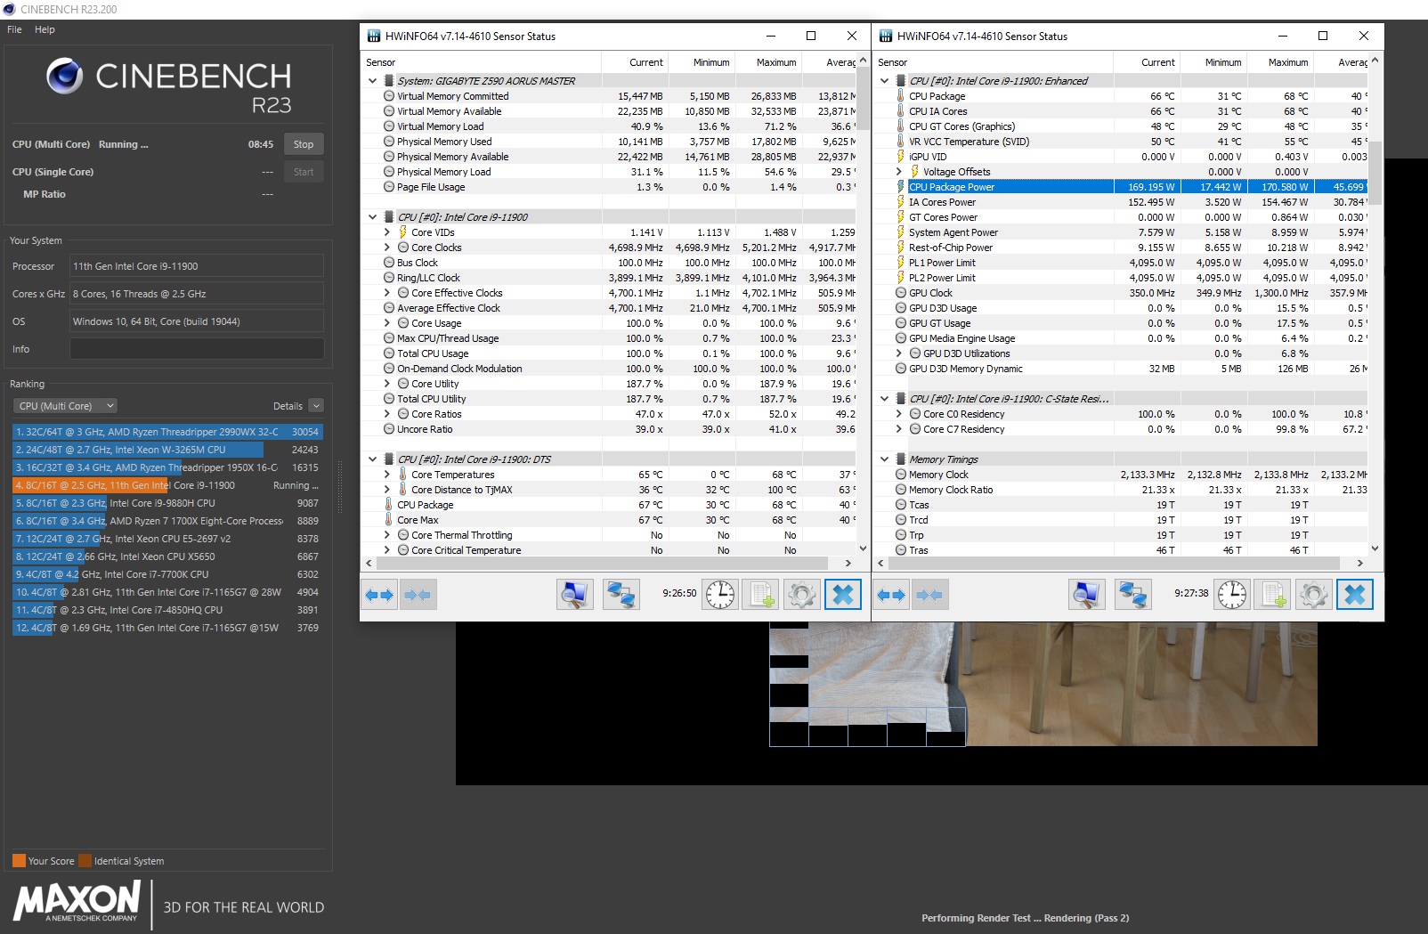Collapse the System: GIGABYTE Z590 AORUS MASTER group

[372, 81]
